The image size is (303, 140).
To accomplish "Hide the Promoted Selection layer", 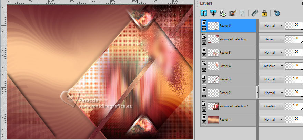I will pos(204,42).
